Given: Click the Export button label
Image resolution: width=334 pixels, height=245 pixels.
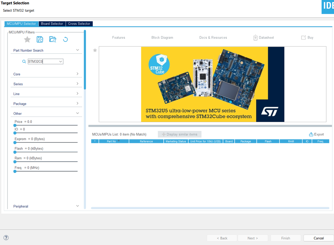Looking at the screenshot, I should pos(319,134).
